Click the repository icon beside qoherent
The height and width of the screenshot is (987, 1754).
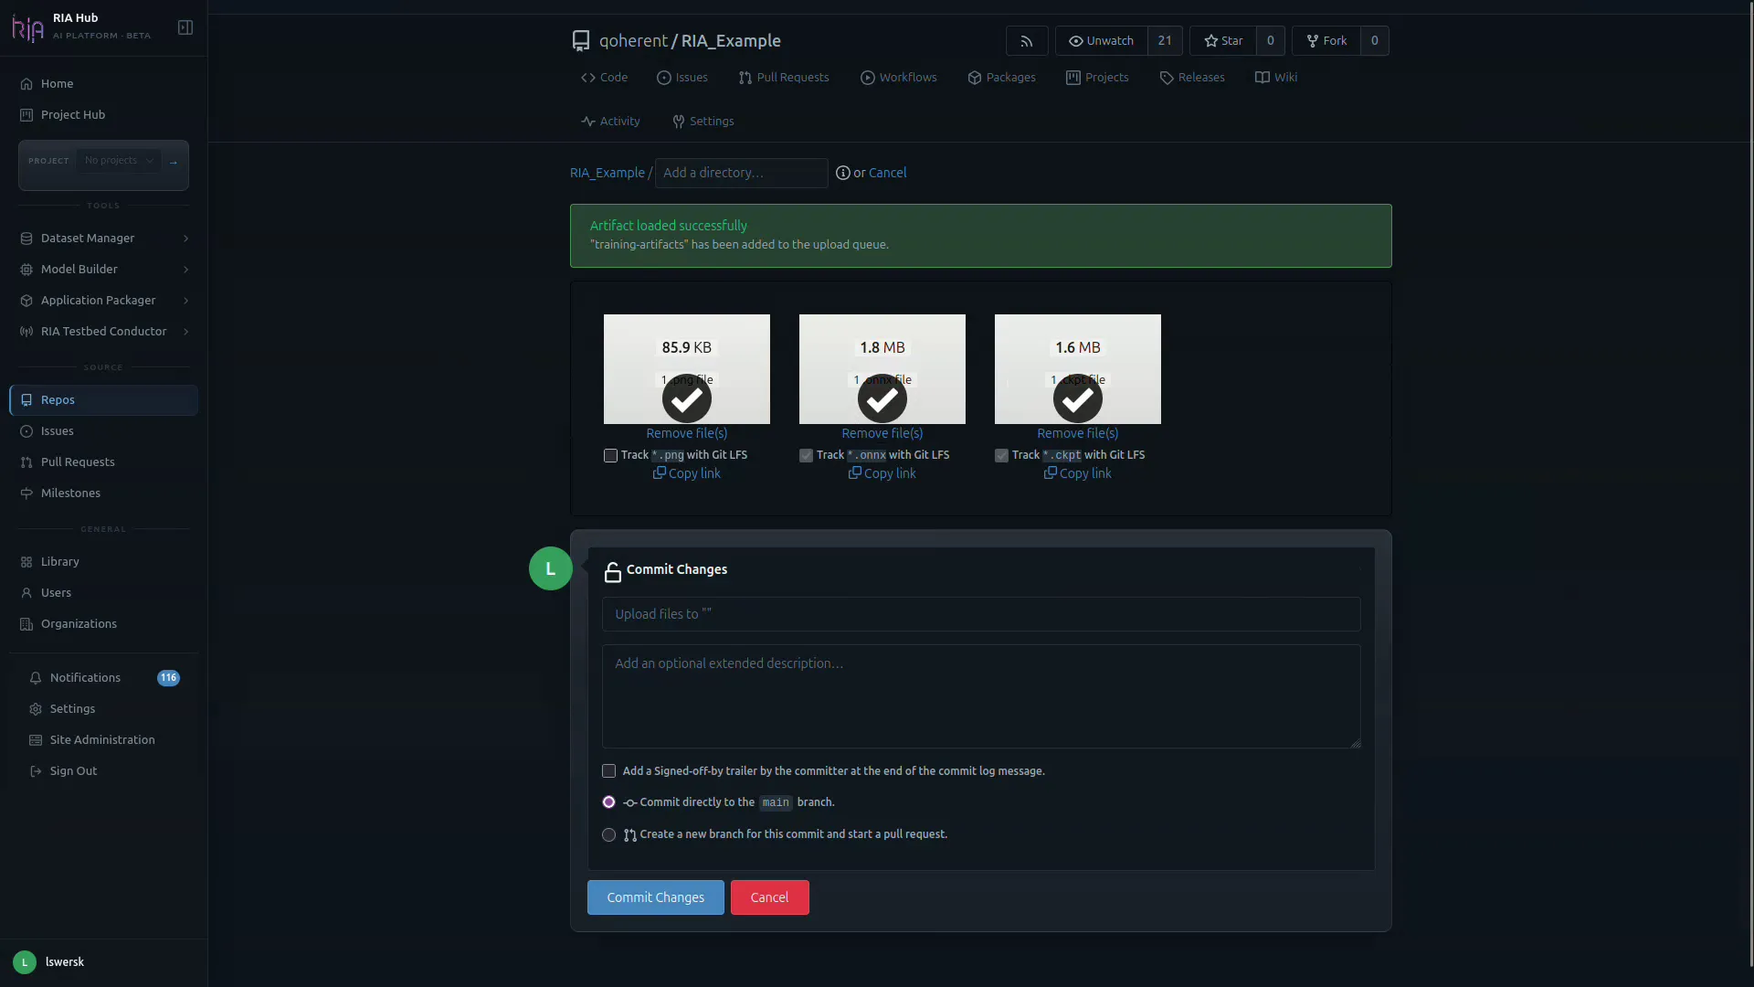coord(581,40)
